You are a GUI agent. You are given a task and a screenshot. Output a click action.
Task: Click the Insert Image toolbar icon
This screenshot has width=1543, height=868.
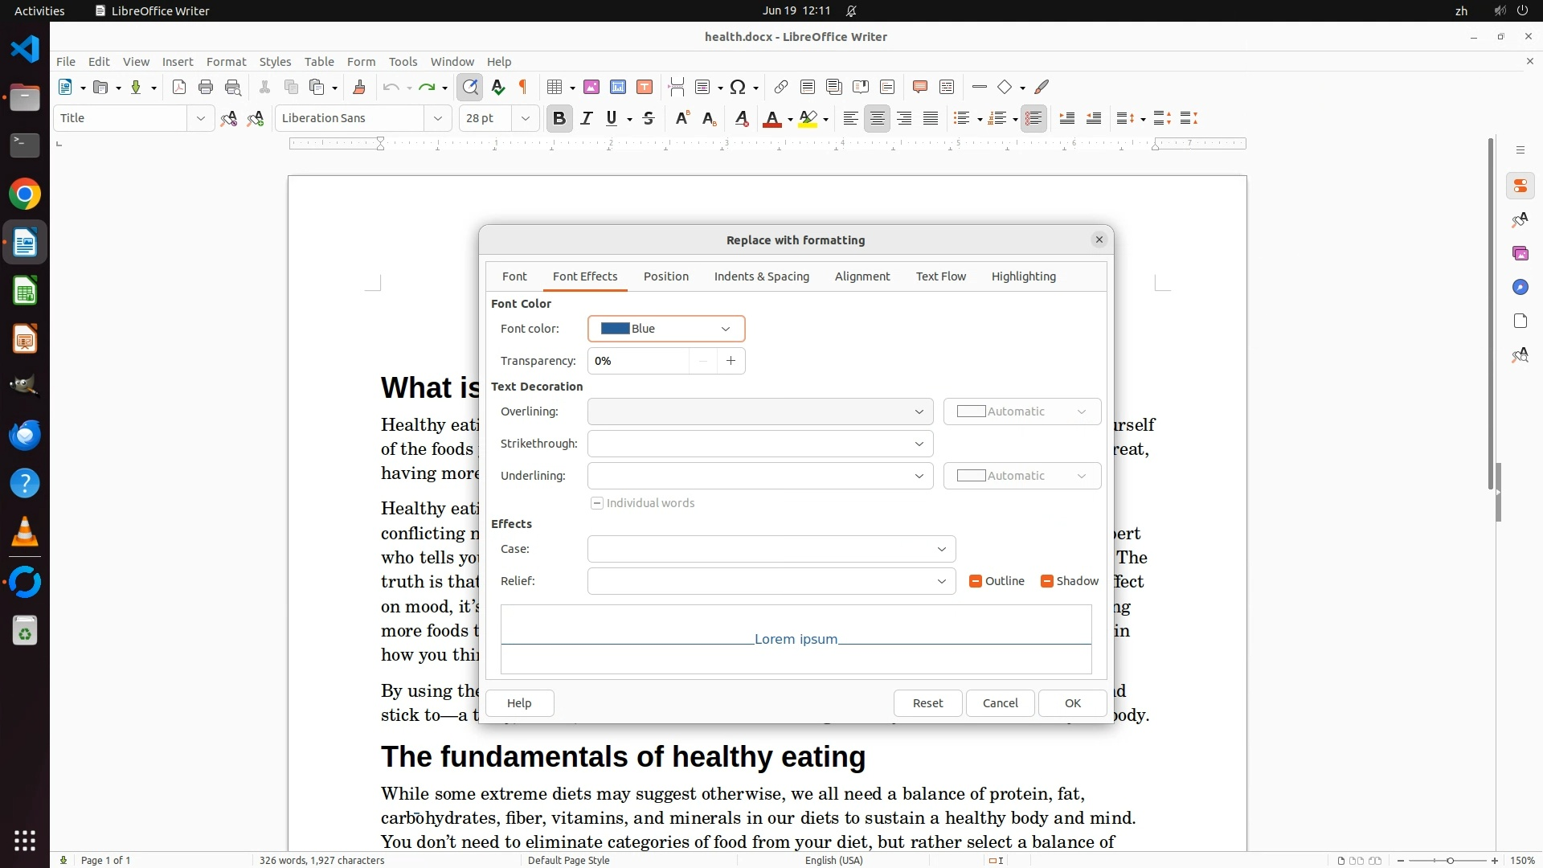pyautogui.click(x=591, y=87)
